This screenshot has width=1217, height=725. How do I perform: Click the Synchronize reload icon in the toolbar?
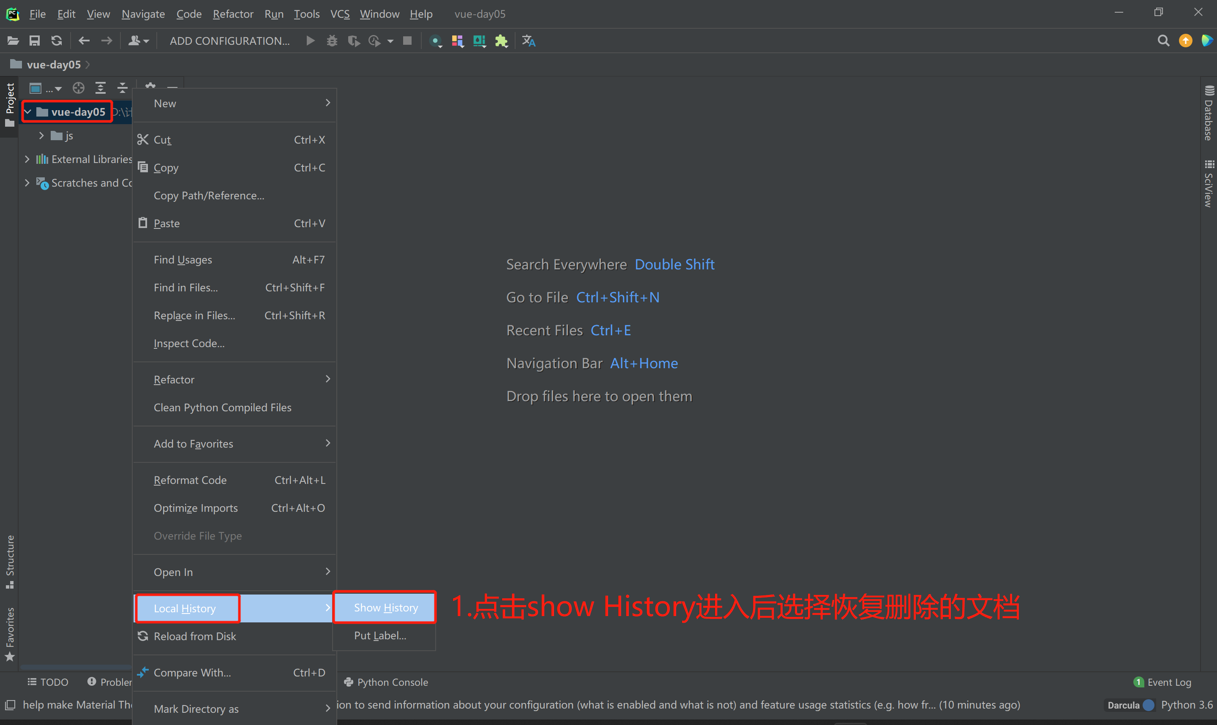(x=57, y=41)
